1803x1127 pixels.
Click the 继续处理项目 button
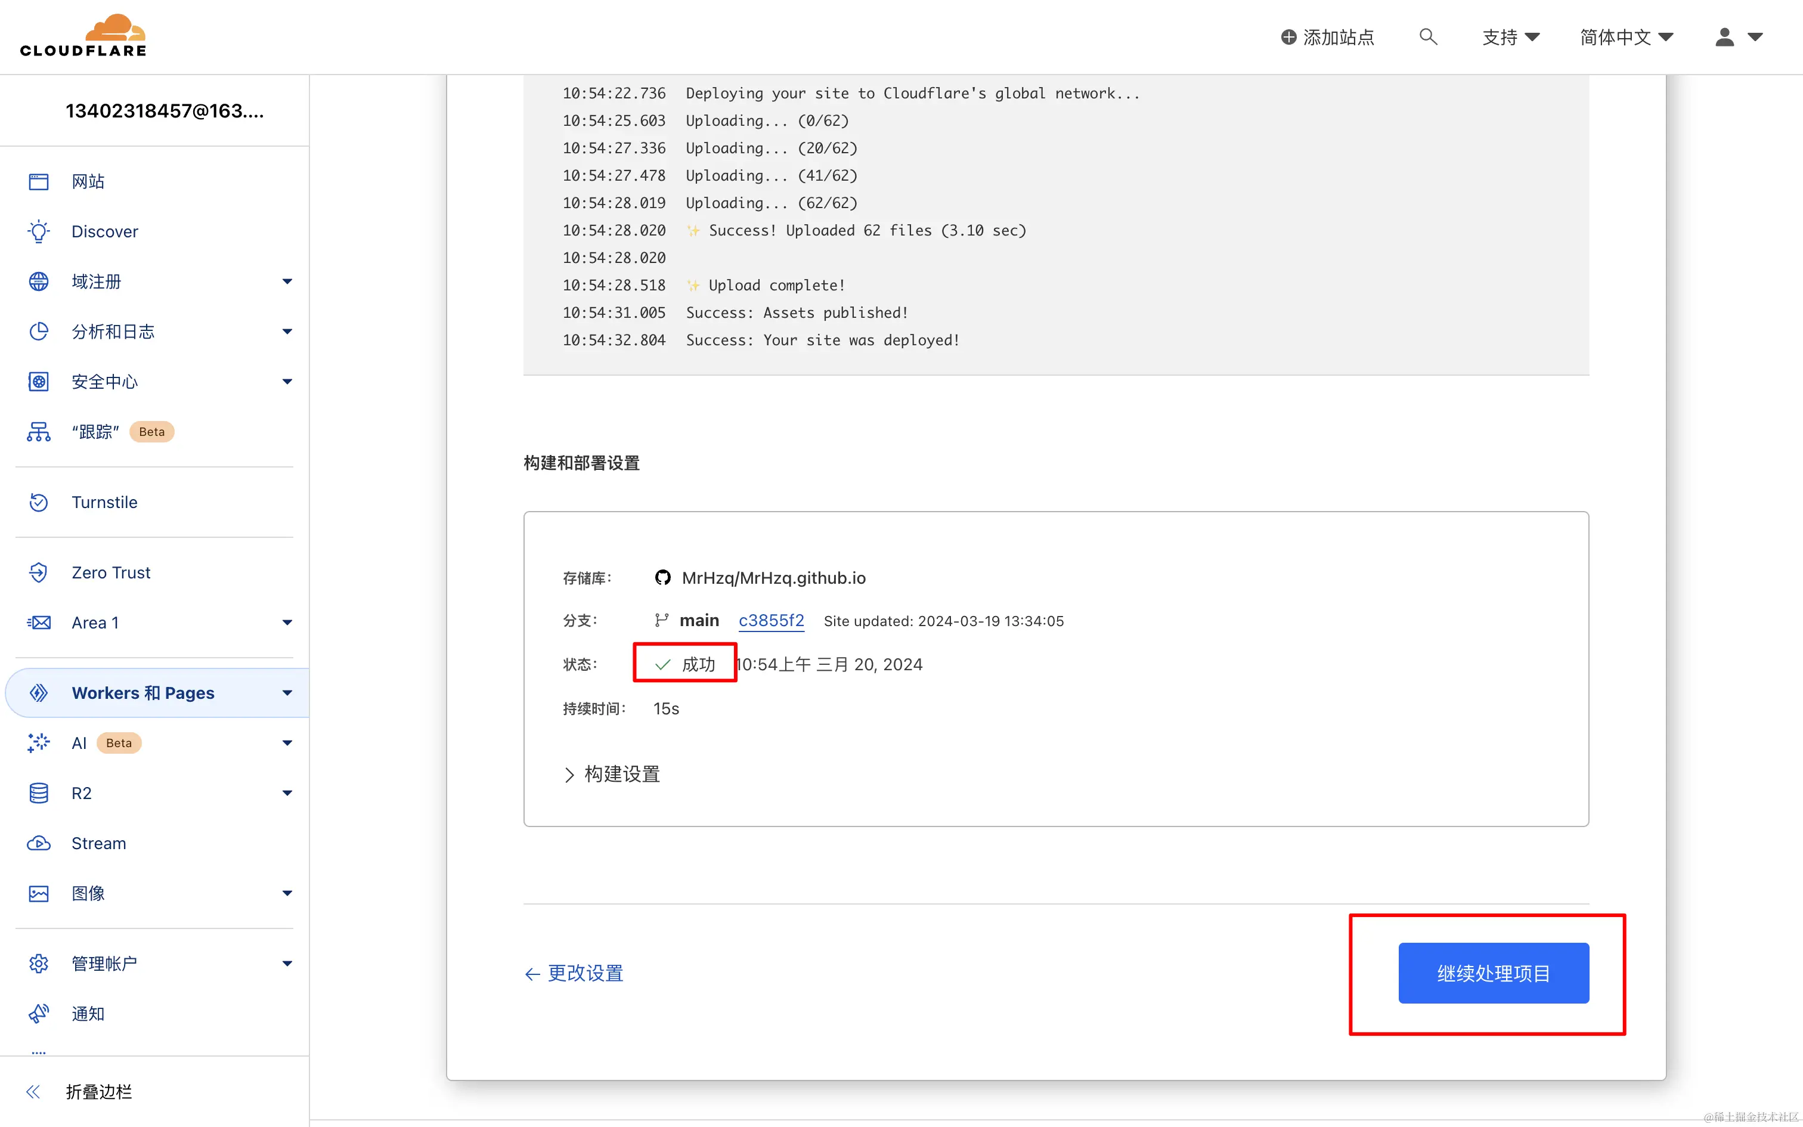point(1493,973)
